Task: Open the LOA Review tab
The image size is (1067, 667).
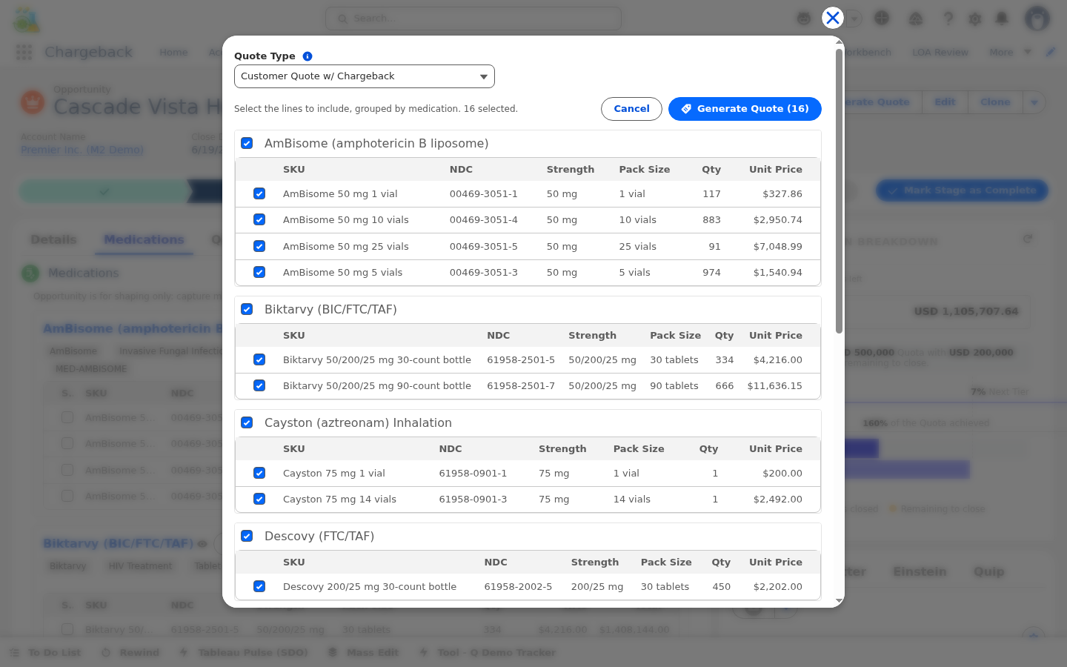Action: pos(940,52)
